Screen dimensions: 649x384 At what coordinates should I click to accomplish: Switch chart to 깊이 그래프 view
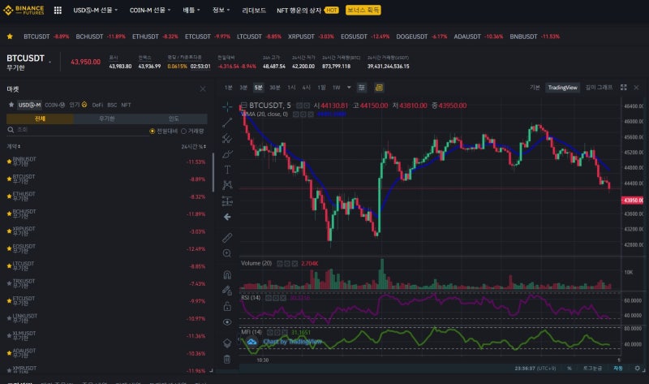[x=599, y=88]
